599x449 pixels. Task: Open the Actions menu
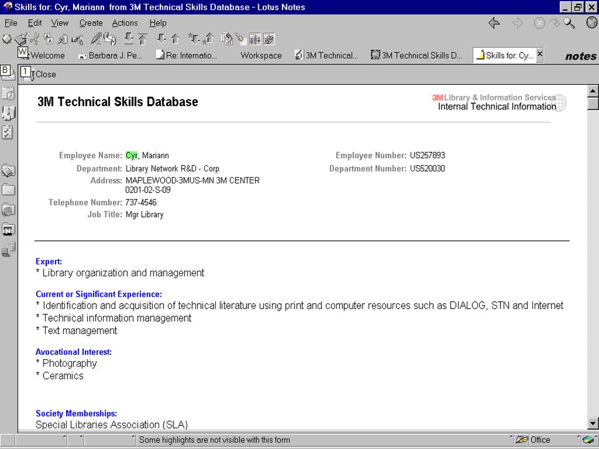coord(125,23)
